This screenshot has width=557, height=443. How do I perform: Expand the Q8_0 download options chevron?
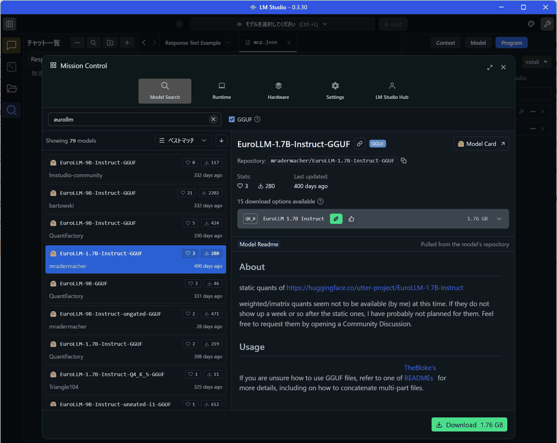click(499, 219)
